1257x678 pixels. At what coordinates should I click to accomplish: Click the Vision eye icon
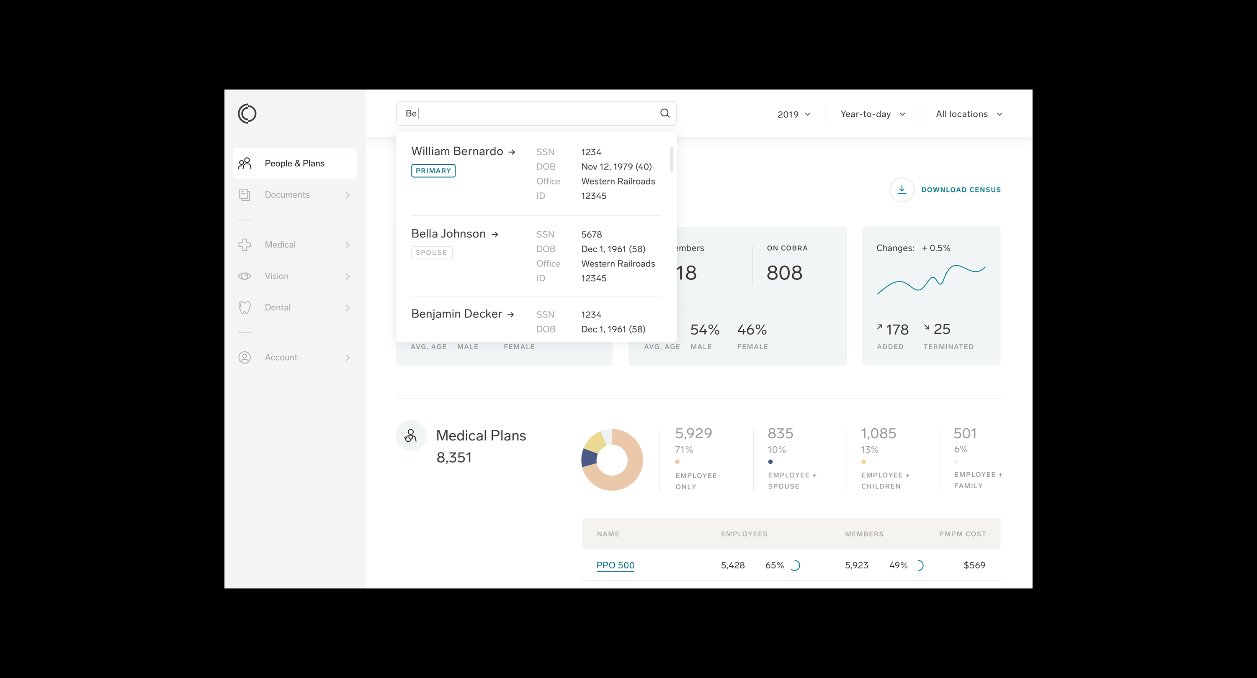click(x=245, y=276)
